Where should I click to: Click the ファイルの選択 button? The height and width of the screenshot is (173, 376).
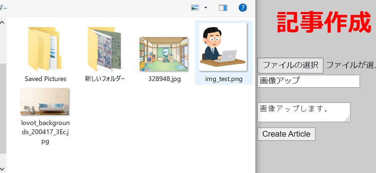[x=290, y=65]
